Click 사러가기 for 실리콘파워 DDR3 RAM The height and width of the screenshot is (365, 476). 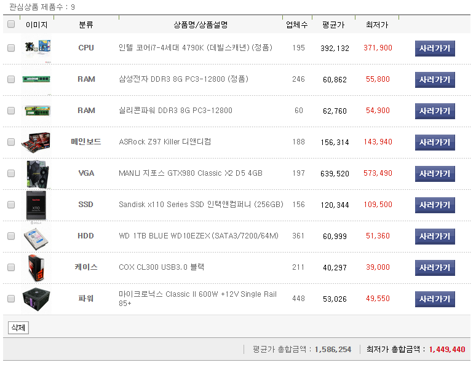(x=435, y=111)
